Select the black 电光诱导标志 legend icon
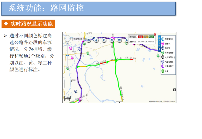This screenshot has height=139, width=202. pyautogui.click(x=163, y=57)
